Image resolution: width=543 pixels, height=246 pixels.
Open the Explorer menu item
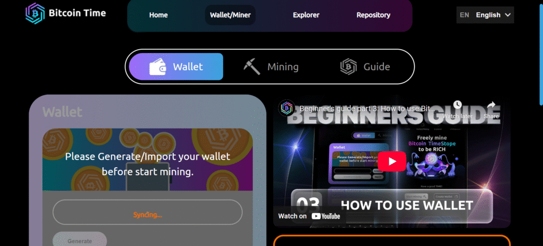(x=306, y=15)
